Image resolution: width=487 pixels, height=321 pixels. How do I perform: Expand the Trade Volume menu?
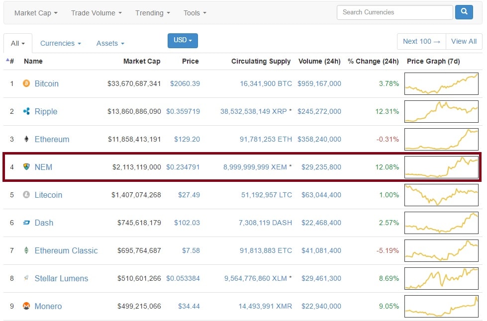tap(96, 13)
